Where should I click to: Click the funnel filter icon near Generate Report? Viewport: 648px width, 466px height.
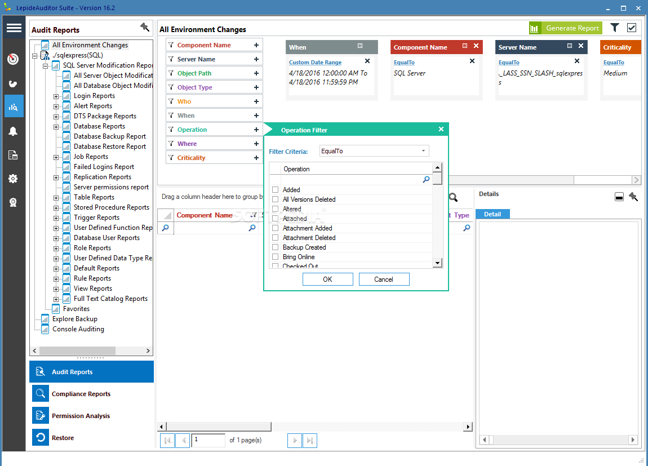(x=615, y=28)
